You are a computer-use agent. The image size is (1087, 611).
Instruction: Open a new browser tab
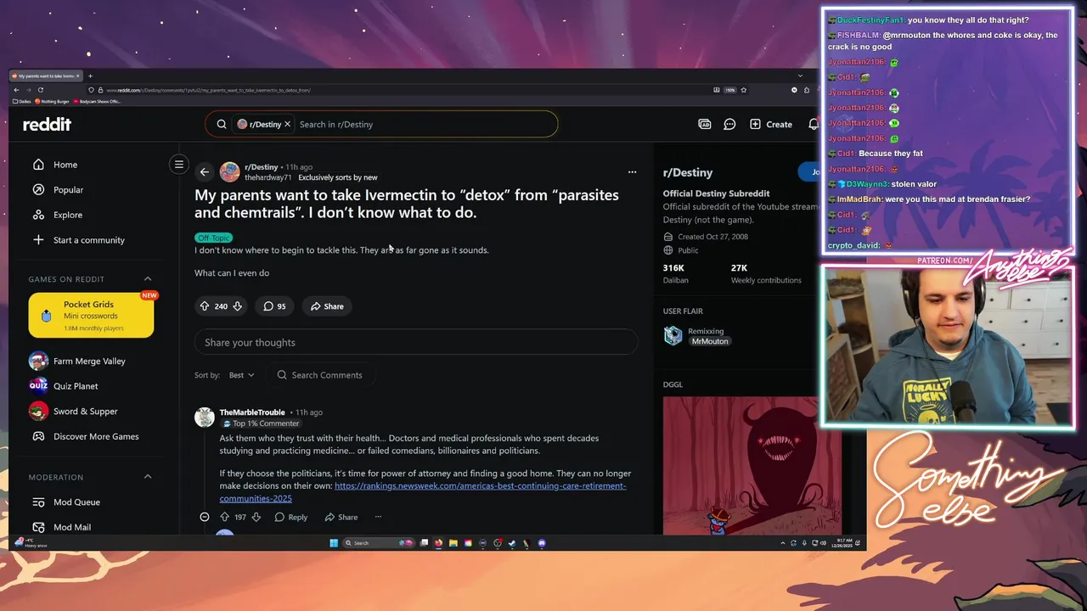[90, 76]
